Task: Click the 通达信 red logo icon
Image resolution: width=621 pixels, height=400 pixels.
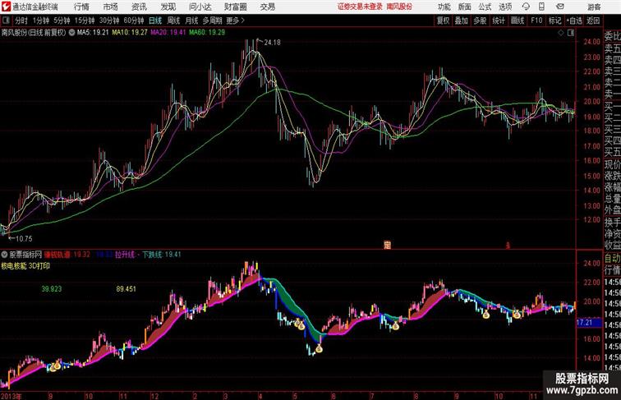Action: click(x=6, y=7)
